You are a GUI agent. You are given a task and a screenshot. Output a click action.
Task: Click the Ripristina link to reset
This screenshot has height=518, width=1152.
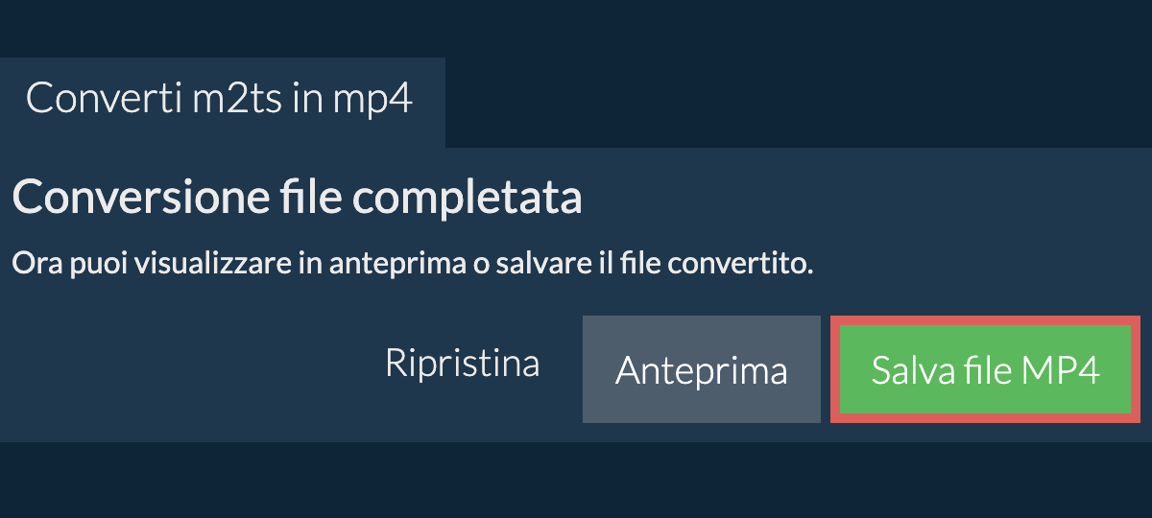tap(462, 365)
